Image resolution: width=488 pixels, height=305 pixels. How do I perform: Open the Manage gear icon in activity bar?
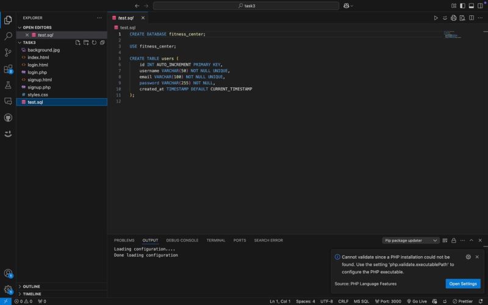pyautogui.click(x=8, y=290)
